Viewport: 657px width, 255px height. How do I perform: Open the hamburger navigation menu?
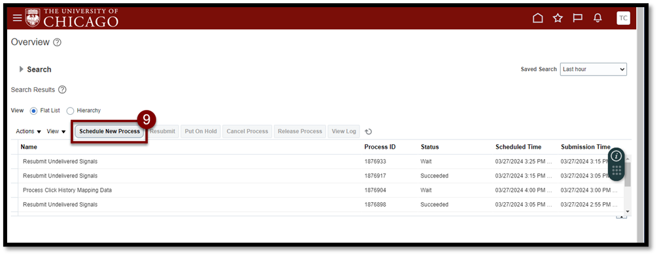(x=17, y=18)
